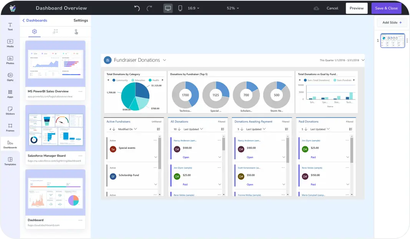Image resolution: width=410 pixels, height=239 pixels.
Task: Expand the Special events record
Action: tap(155, 157)
